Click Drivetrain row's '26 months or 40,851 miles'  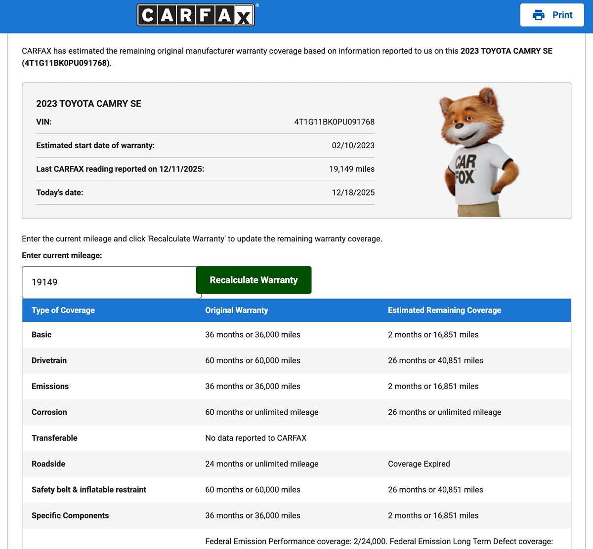pyautogui.click(x=435, y=360)
